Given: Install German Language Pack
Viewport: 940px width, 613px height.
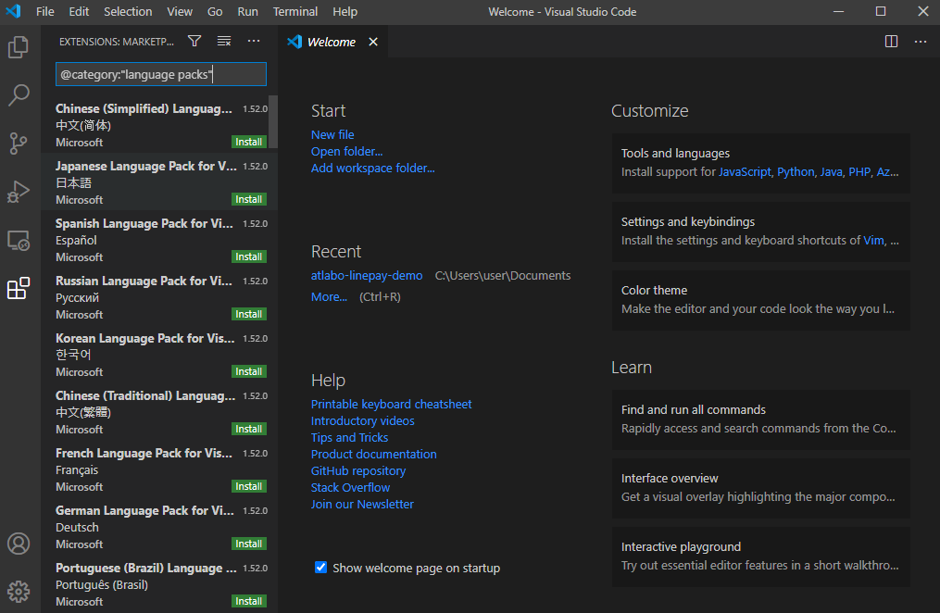Looking at the screenshot, I should (x=249, y=544).
